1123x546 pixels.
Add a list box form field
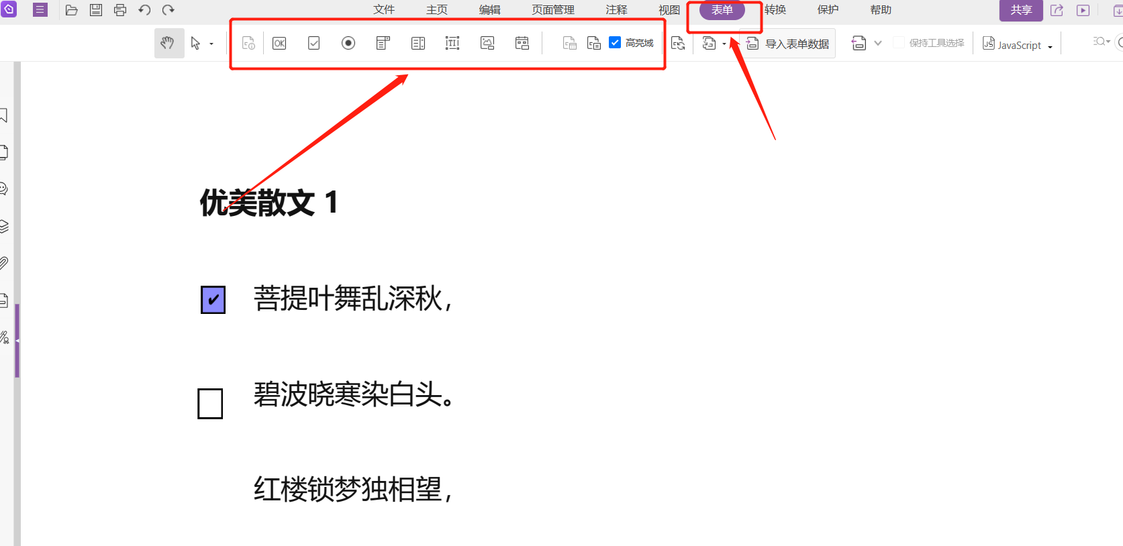coord(418,44)
